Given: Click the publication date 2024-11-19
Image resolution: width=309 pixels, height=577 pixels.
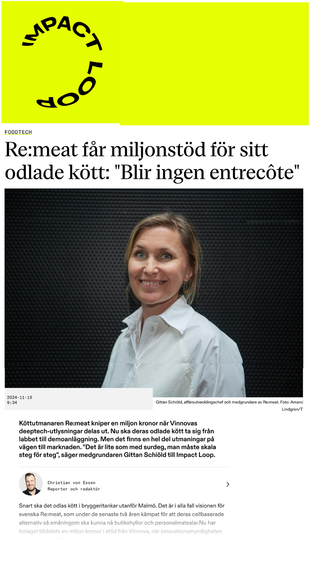Looking at the screenshot, I should coord(20,397).
